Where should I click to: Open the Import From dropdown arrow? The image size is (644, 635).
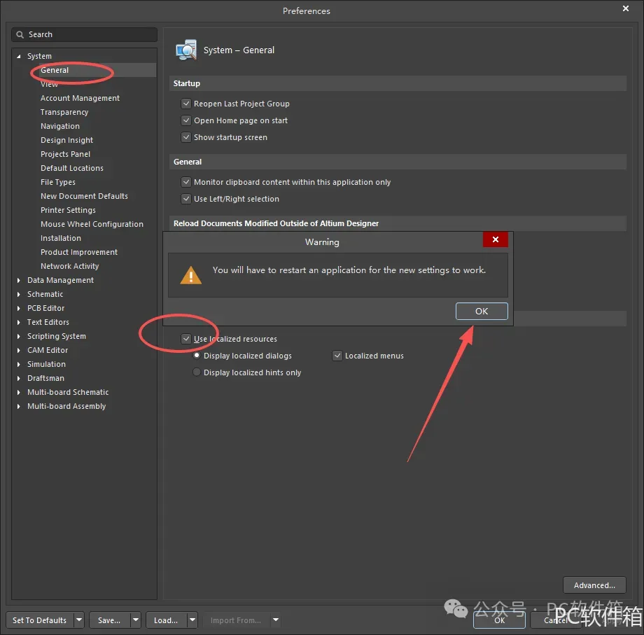click(276, 620)
